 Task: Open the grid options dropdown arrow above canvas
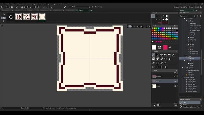[x=132, y=27]
